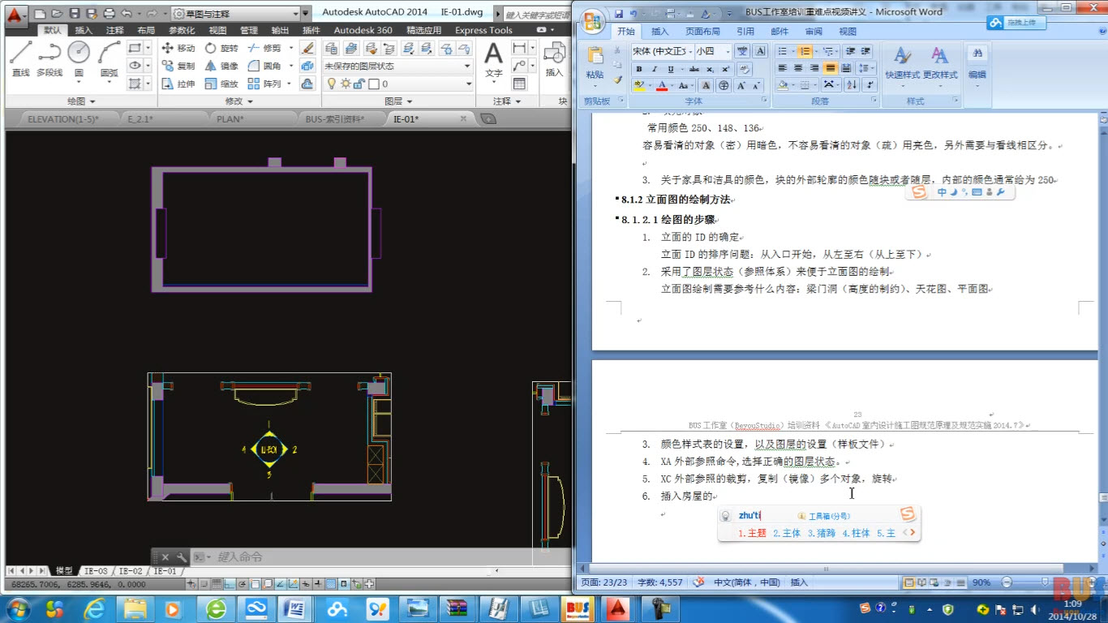Open AutoCAD Layer Properties manager icon
This screenshot has height=623, width=1108.
(x=332, y=49)
